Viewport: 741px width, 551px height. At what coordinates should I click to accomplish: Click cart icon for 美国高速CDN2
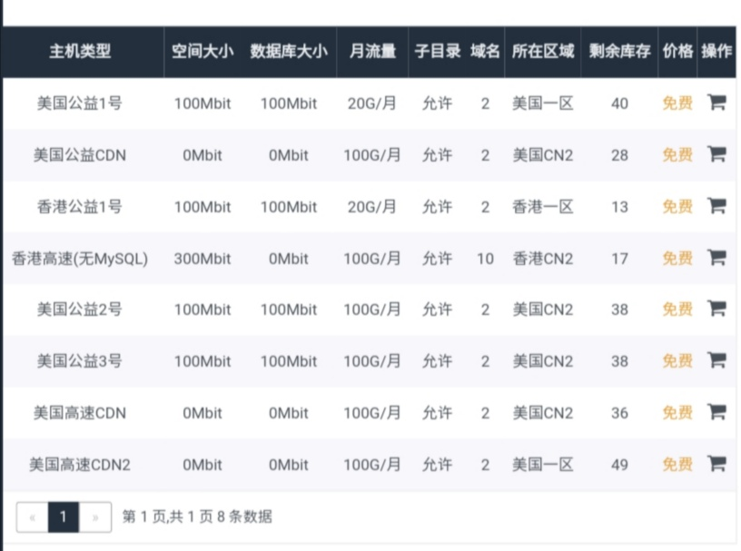tap(716, 464)
